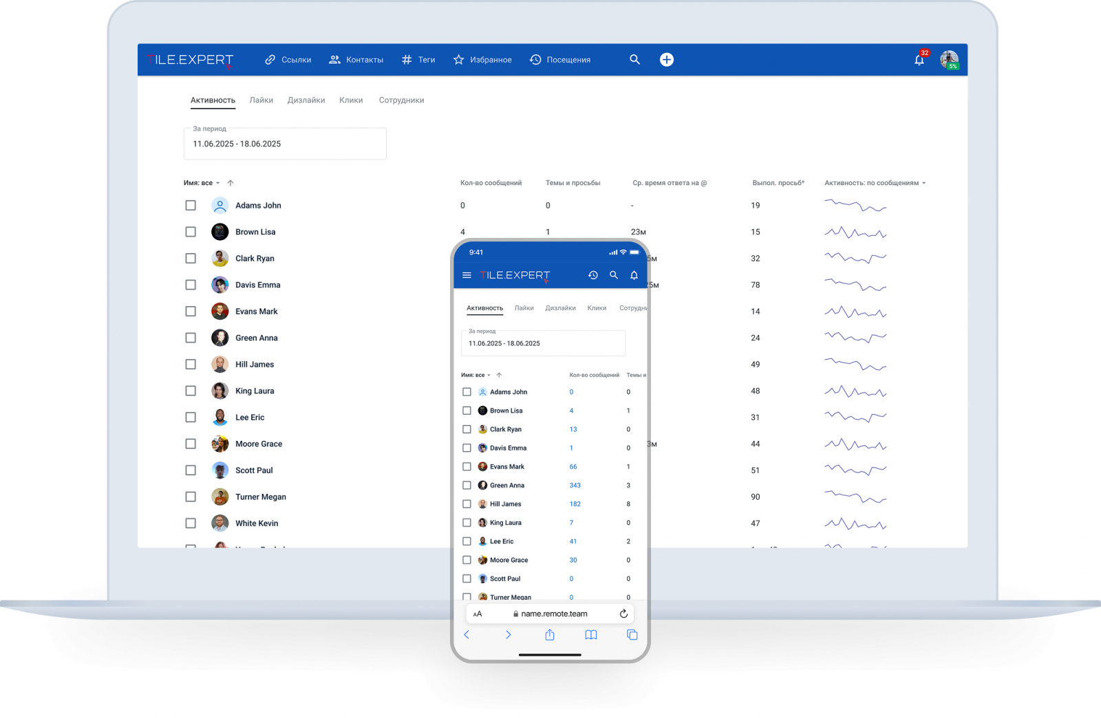Open Moore Grace name on desktop list
The height and width of the screenshot is (718, 1101).
259,444
